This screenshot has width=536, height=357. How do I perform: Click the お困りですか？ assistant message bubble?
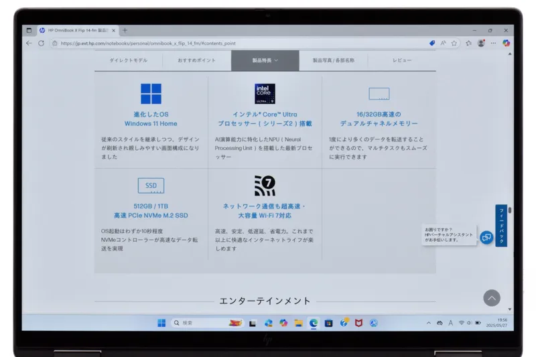(449, 234)
